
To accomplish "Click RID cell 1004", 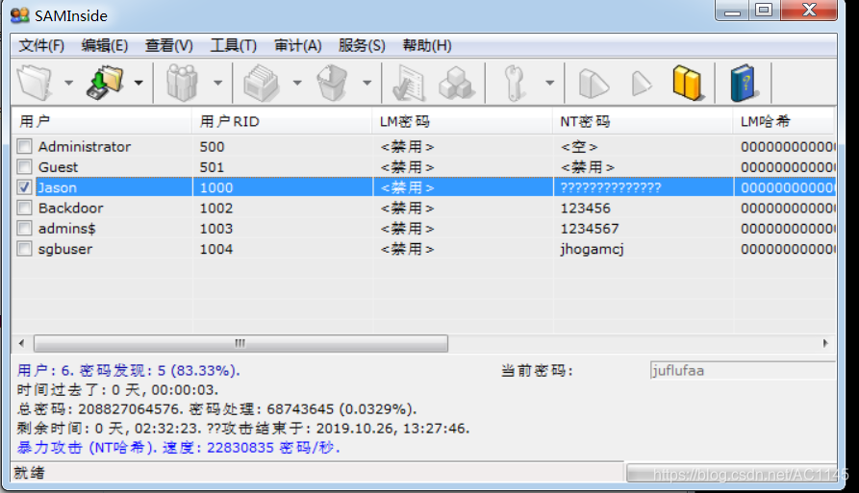I will (x=216, y=248).
